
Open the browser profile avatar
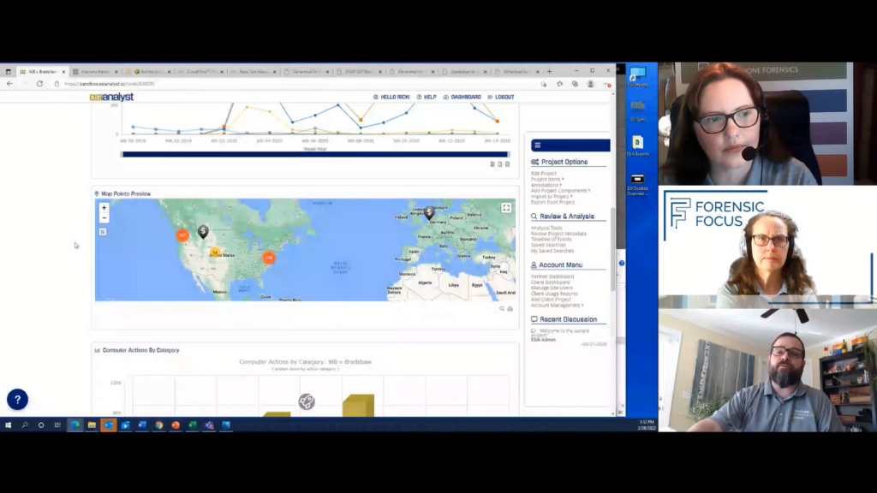click(x=591, y=84)
